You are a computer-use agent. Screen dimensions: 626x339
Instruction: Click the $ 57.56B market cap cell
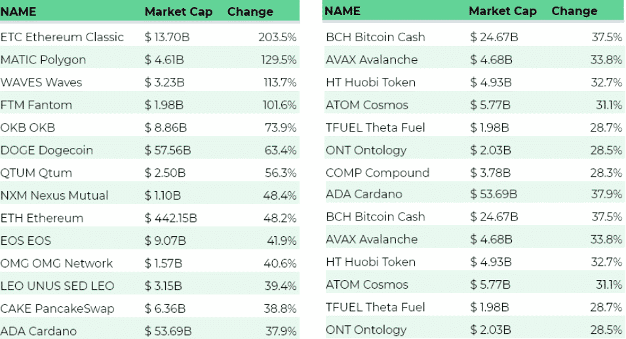168,150
